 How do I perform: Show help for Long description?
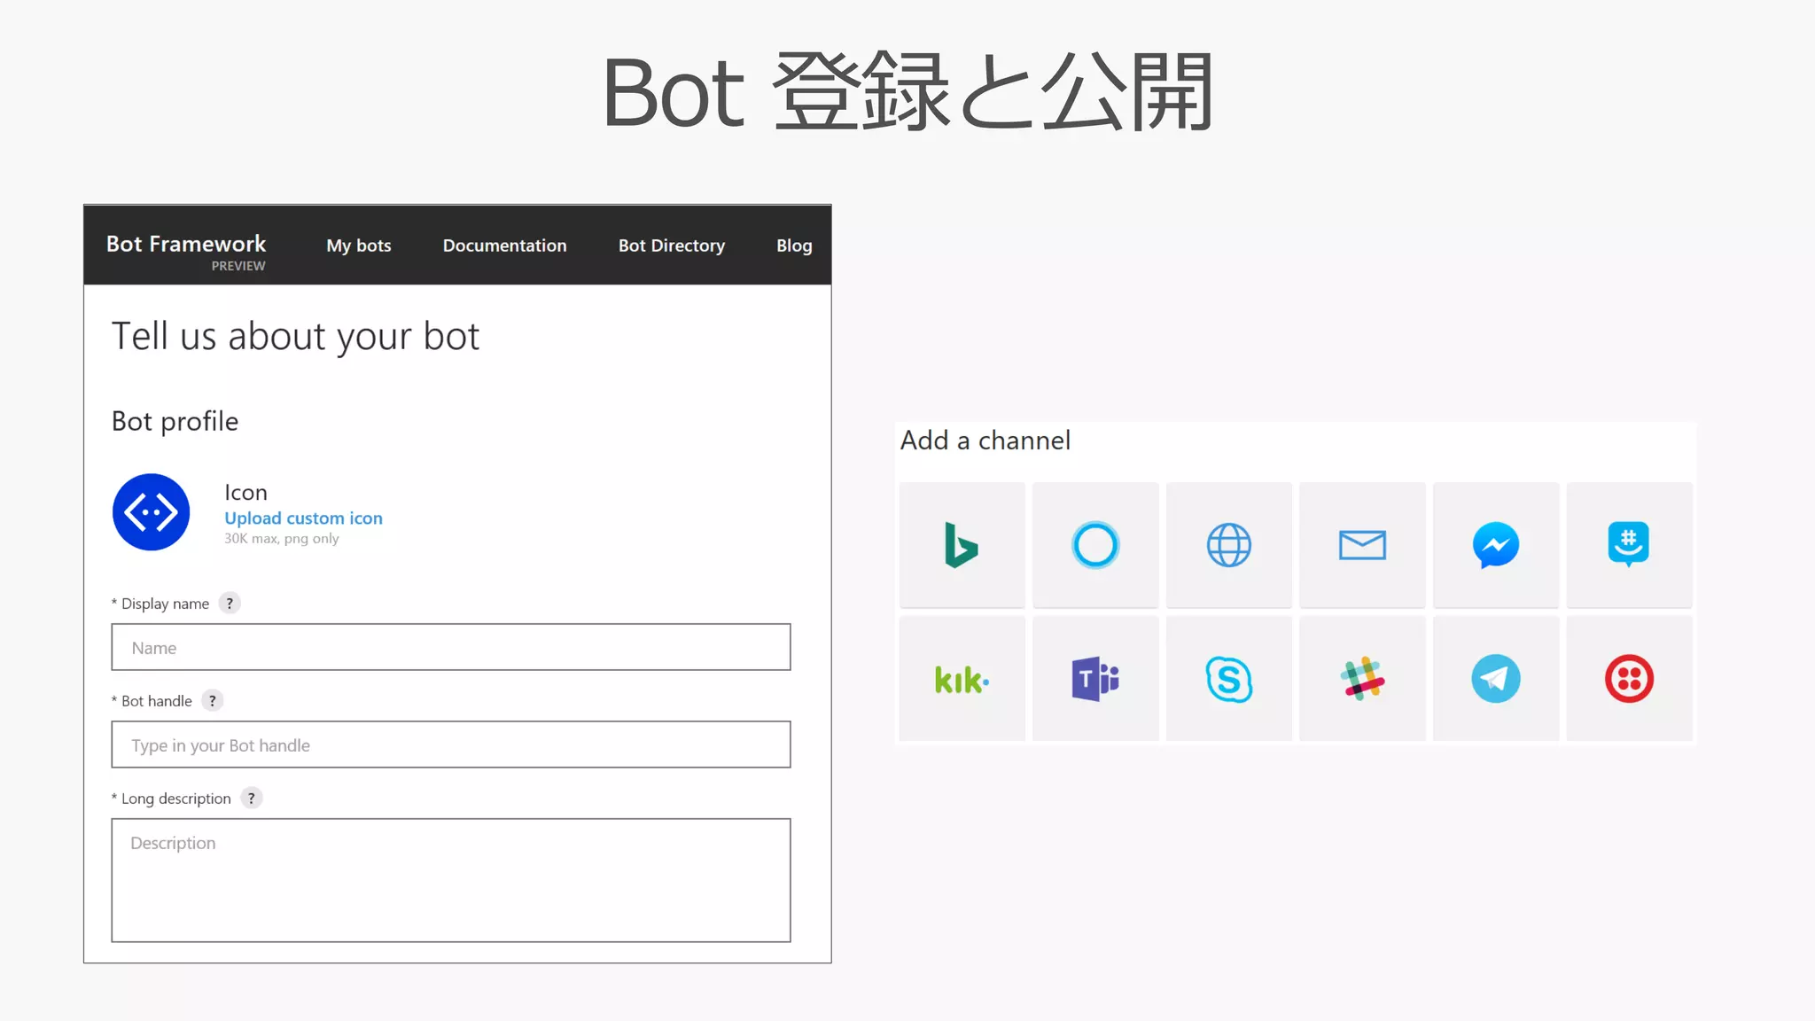[x=252, y=799]
